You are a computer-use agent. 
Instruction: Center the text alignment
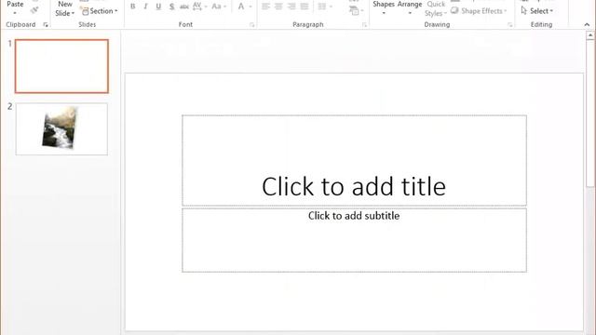coord(278,7)
